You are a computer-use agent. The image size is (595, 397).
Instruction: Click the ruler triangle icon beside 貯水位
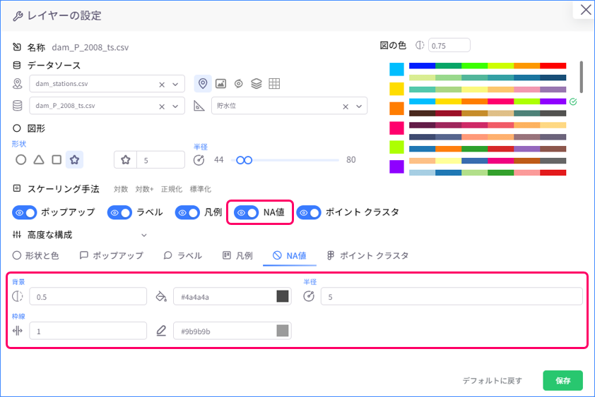[x=199, y=106]
